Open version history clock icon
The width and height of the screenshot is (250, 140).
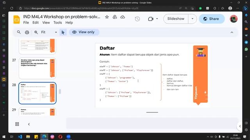click(137, 19)
